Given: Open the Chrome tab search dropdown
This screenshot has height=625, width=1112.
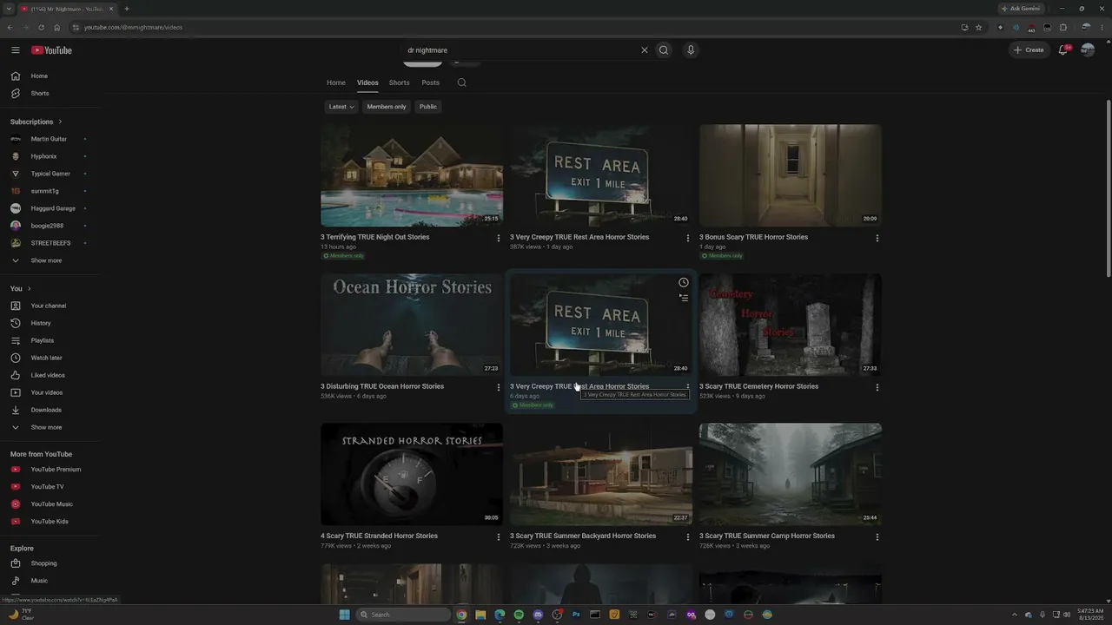Looking at the screenshot, I should [9, 9].
